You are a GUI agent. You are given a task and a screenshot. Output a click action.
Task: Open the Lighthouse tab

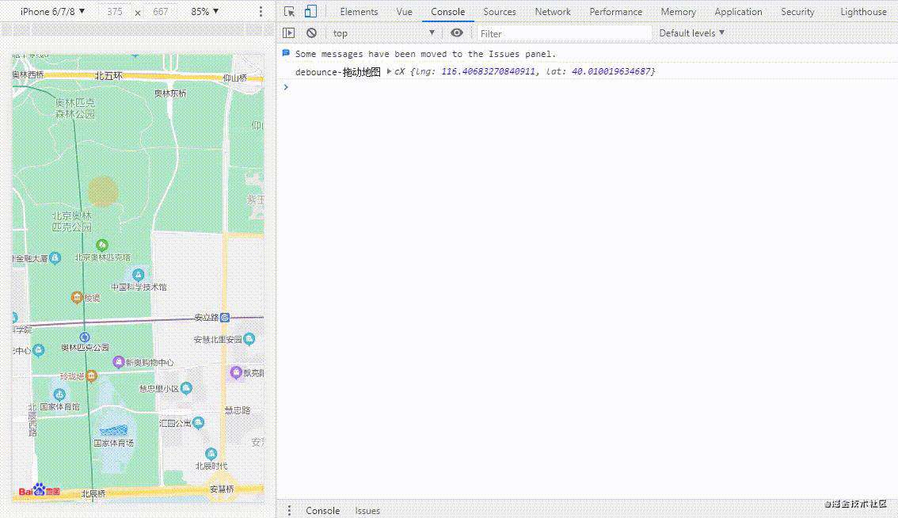tap(863, 11)
